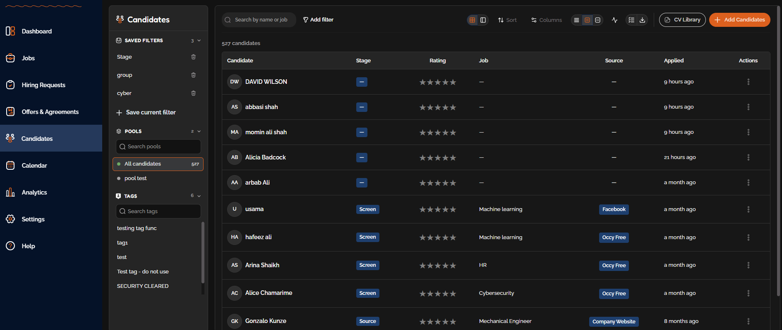Open Offers & Agreements in the sidebar

click(51, 112)
